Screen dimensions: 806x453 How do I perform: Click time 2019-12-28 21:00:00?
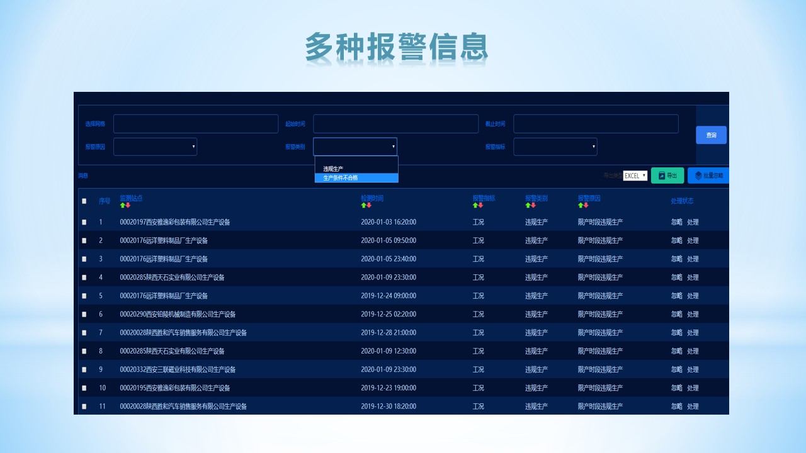click(389, 333)
